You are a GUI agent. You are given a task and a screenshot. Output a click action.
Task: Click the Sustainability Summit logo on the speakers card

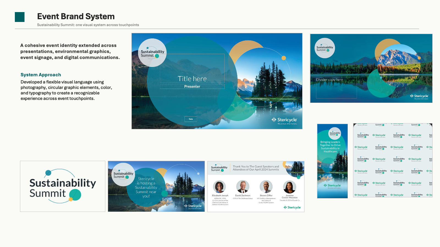tap(219, 169)
